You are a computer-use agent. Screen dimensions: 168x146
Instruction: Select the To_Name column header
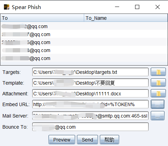point(126,18)
